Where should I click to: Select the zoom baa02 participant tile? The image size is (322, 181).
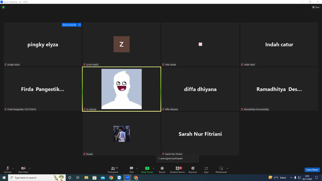(x=122, y=44)
